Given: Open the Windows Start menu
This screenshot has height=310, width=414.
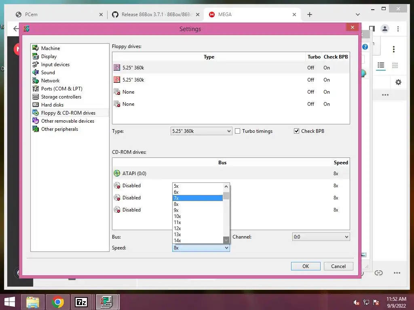Looking at the screenshot, I should click(x=10, y=302).
